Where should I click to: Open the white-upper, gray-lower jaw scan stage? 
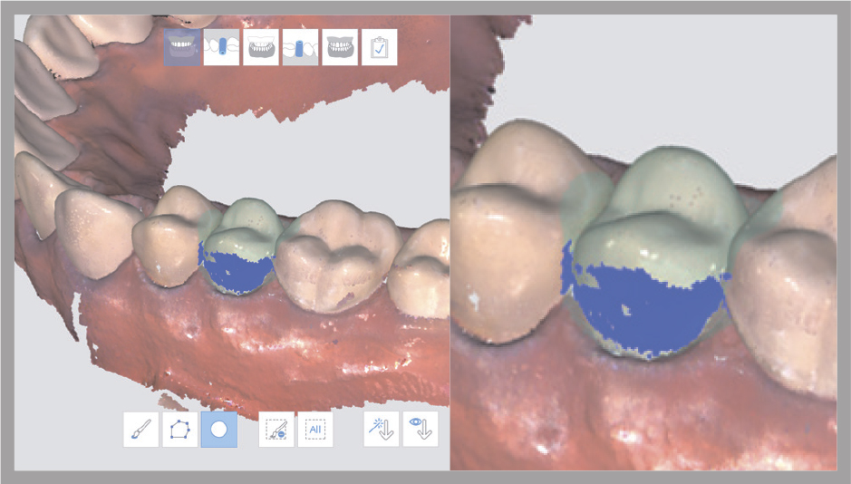(x=260, y=47)
